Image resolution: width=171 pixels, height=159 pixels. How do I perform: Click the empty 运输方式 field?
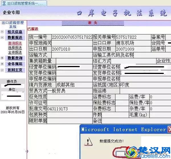pyautogui.click(x=72, y=55)
